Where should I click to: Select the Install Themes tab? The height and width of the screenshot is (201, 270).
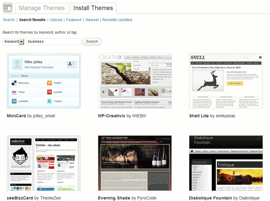click(x=93, y=8)
